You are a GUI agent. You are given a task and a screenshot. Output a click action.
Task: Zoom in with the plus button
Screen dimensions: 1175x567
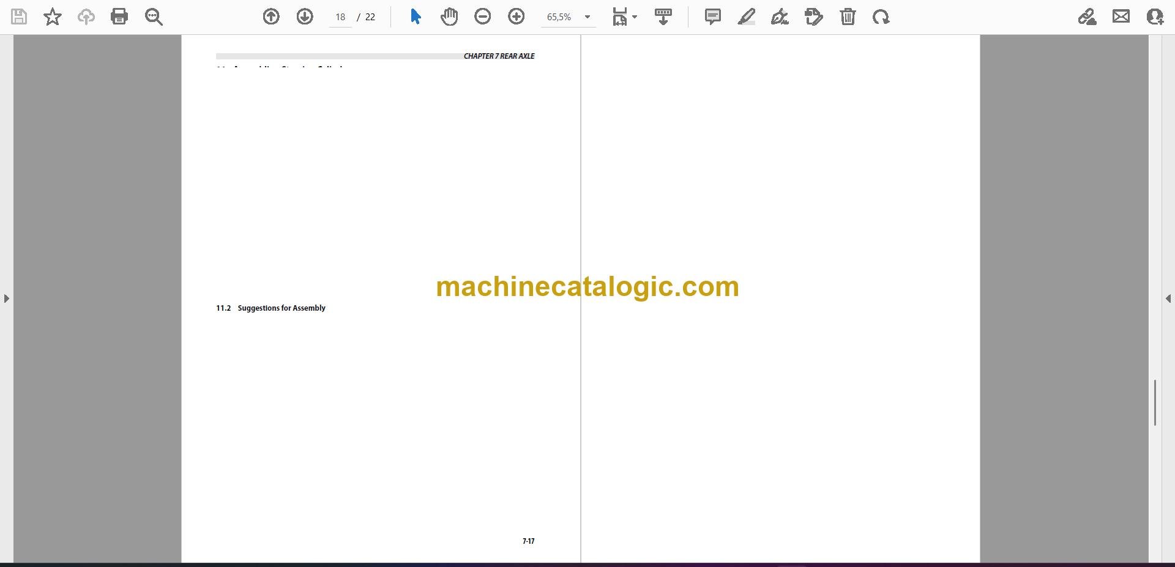[517, 17]
